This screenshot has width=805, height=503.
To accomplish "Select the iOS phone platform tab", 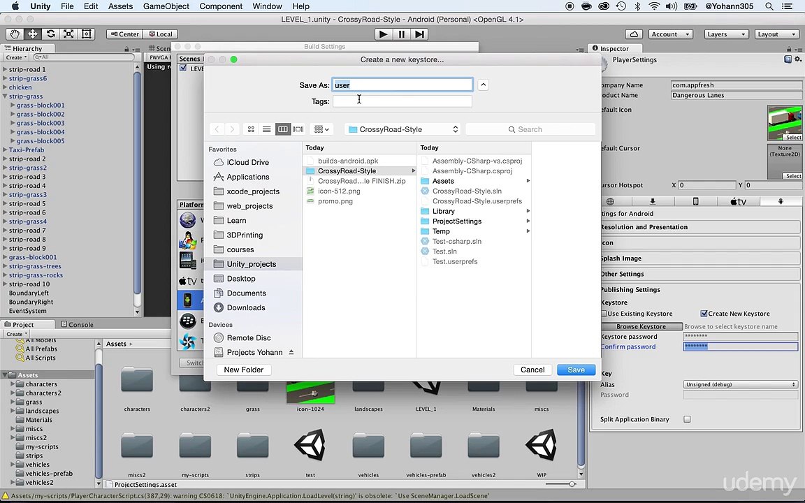I will point(696,202).
